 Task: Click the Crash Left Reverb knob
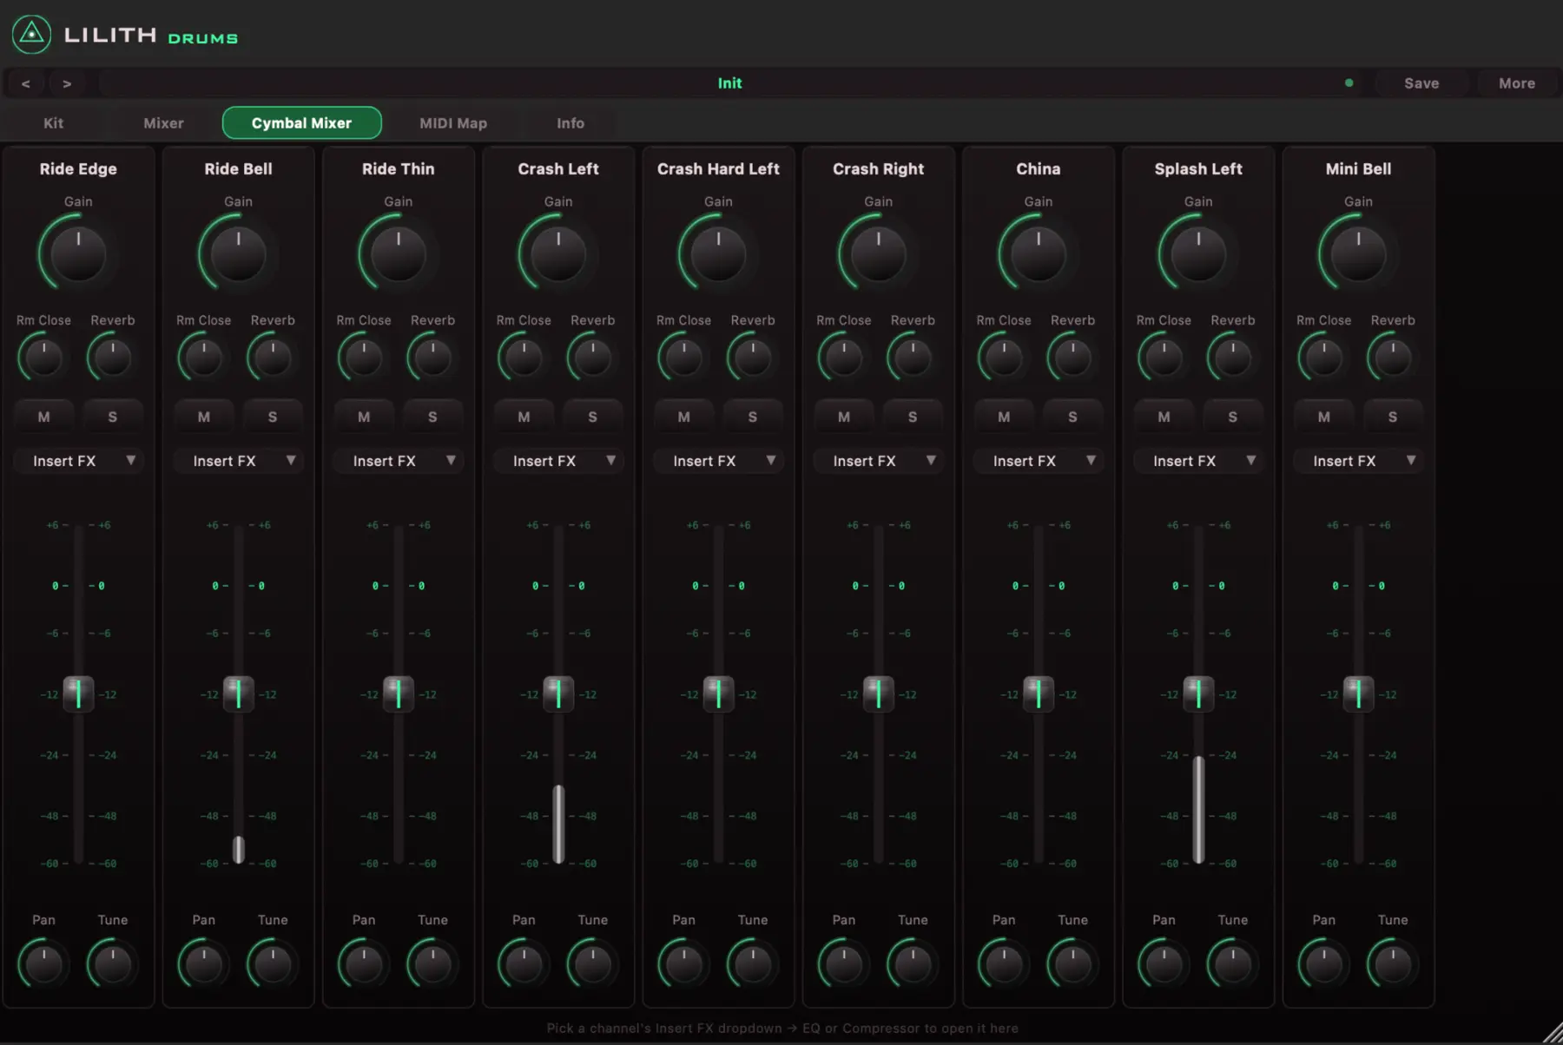(593, 358)
